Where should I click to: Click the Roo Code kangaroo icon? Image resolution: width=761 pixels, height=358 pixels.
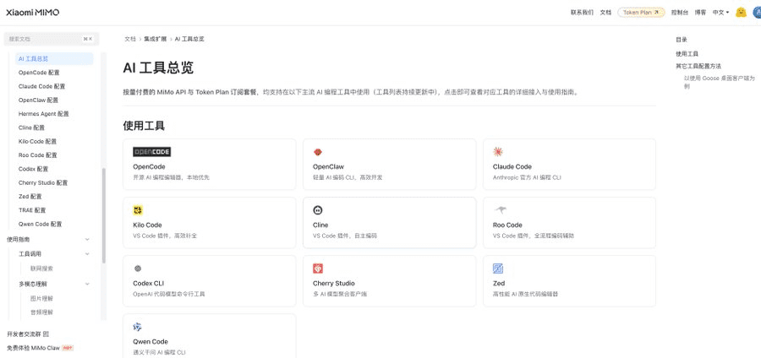click(x=501, y=209)
